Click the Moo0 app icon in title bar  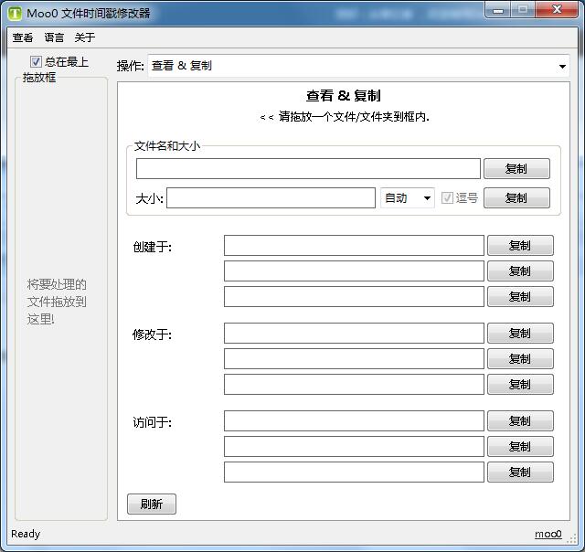coord(15,13)
